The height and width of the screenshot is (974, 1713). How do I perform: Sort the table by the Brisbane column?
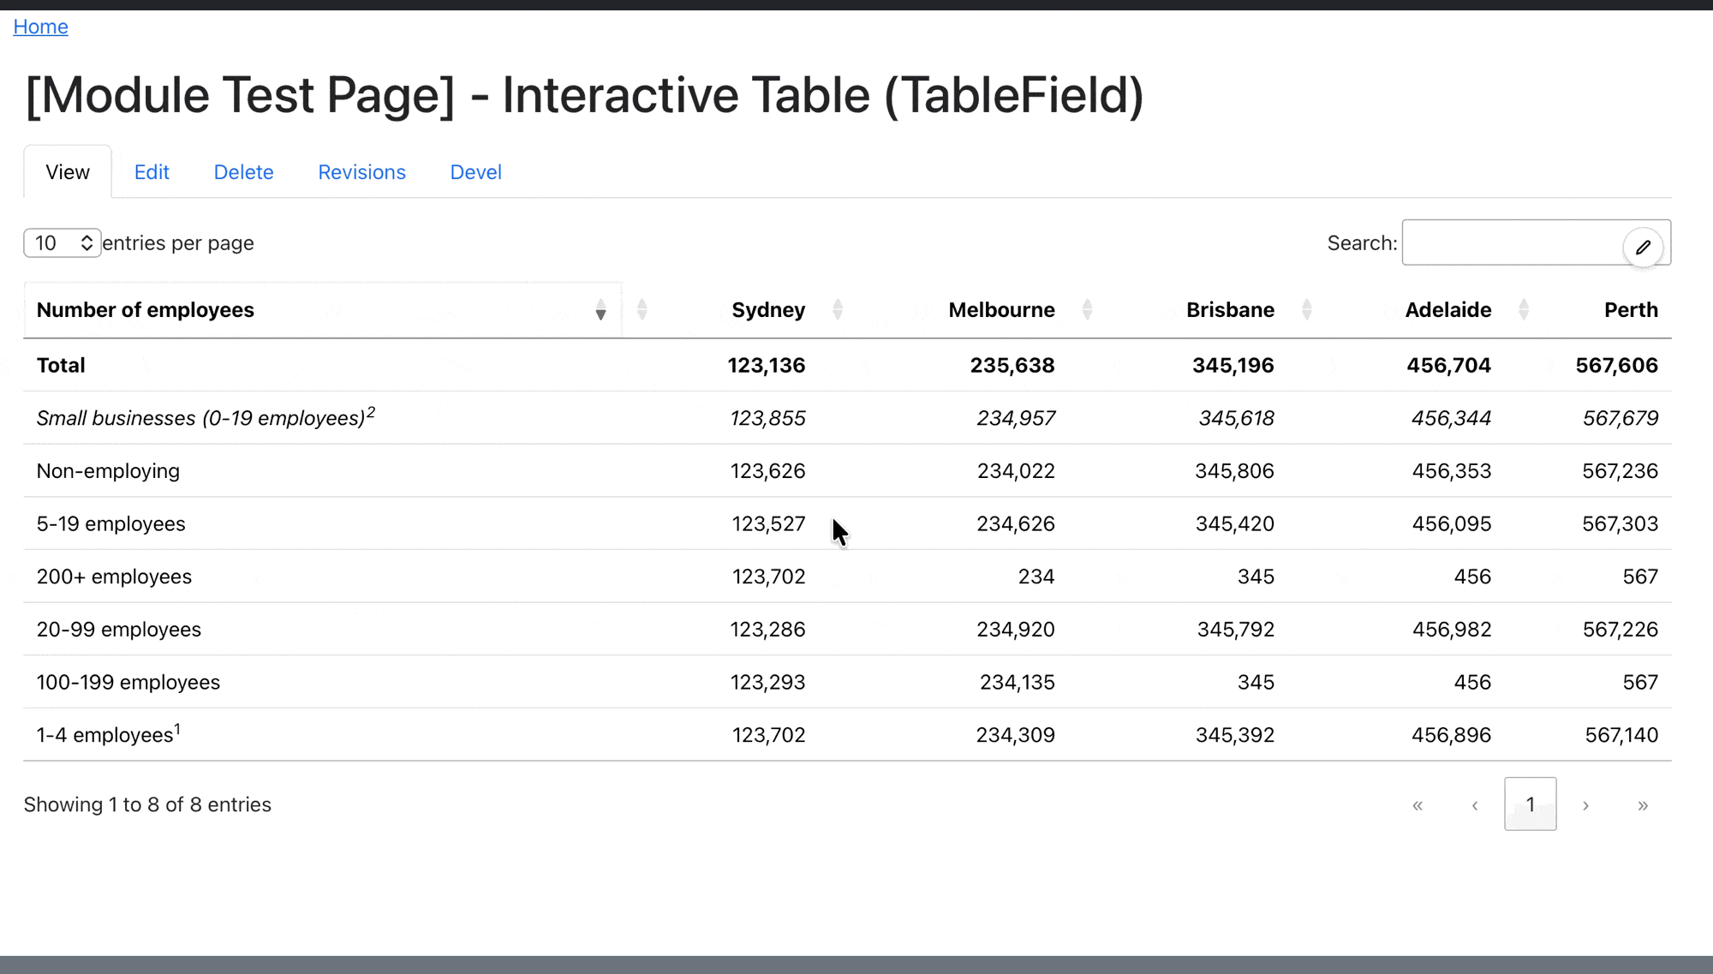pyautogui.click(x=1229, y=310)
